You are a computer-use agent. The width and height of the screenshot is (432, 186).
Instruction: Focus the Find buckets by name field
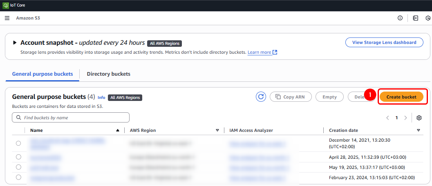click(74, 118)
